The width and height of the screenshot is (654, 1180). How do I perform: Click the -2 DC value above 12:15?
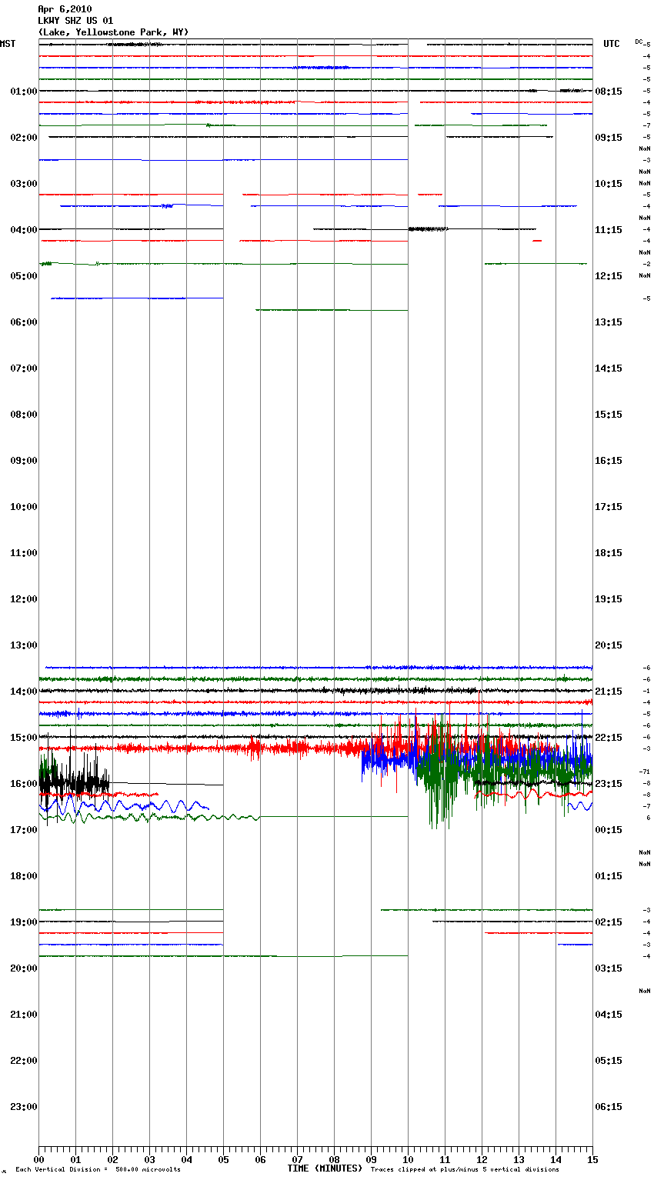coord(646,264)
